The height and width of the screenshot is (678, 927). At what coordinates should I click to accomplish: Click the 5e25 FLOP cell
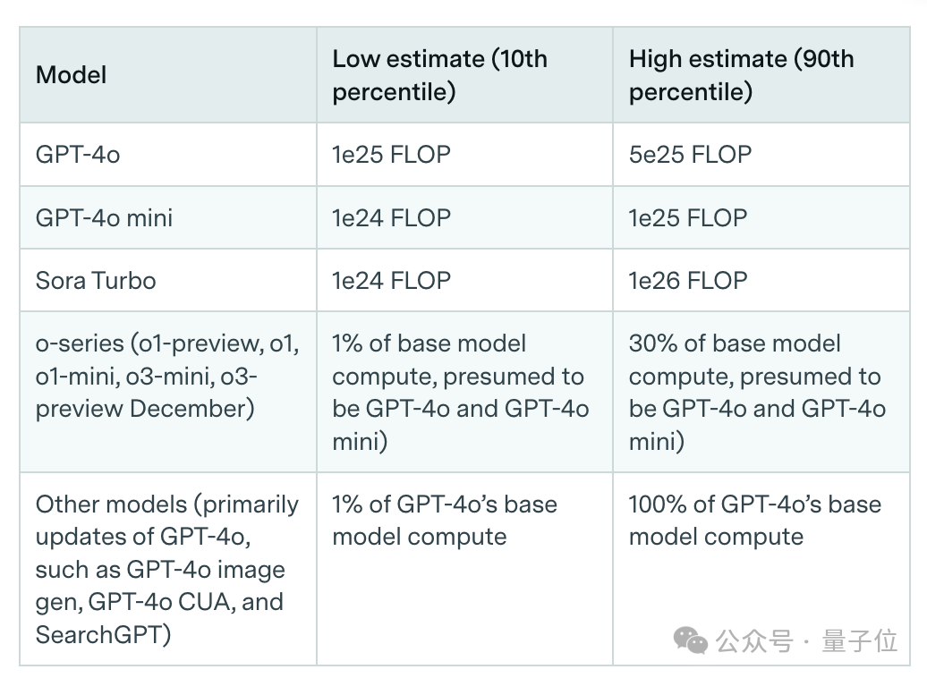[690, 155]
